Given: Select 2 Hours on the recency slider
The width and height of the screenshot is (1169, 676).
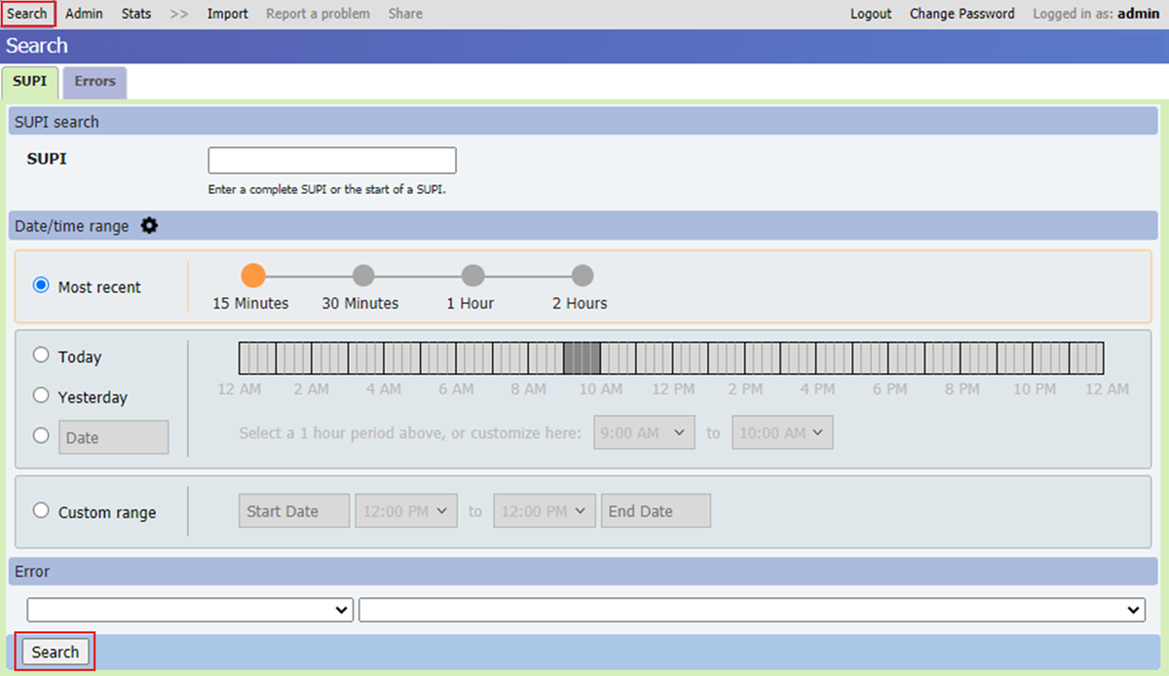Looking at the screenshot, I should click(x=582, y=275).
